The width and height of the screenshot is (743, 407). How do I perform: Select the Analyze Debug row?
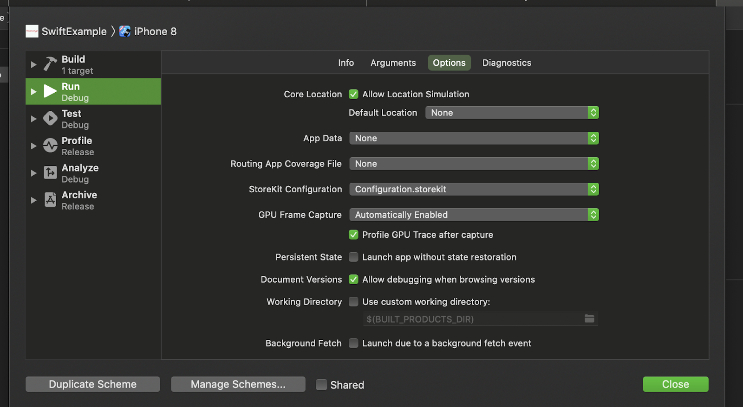pyautogui.click(x=93, y=173)
